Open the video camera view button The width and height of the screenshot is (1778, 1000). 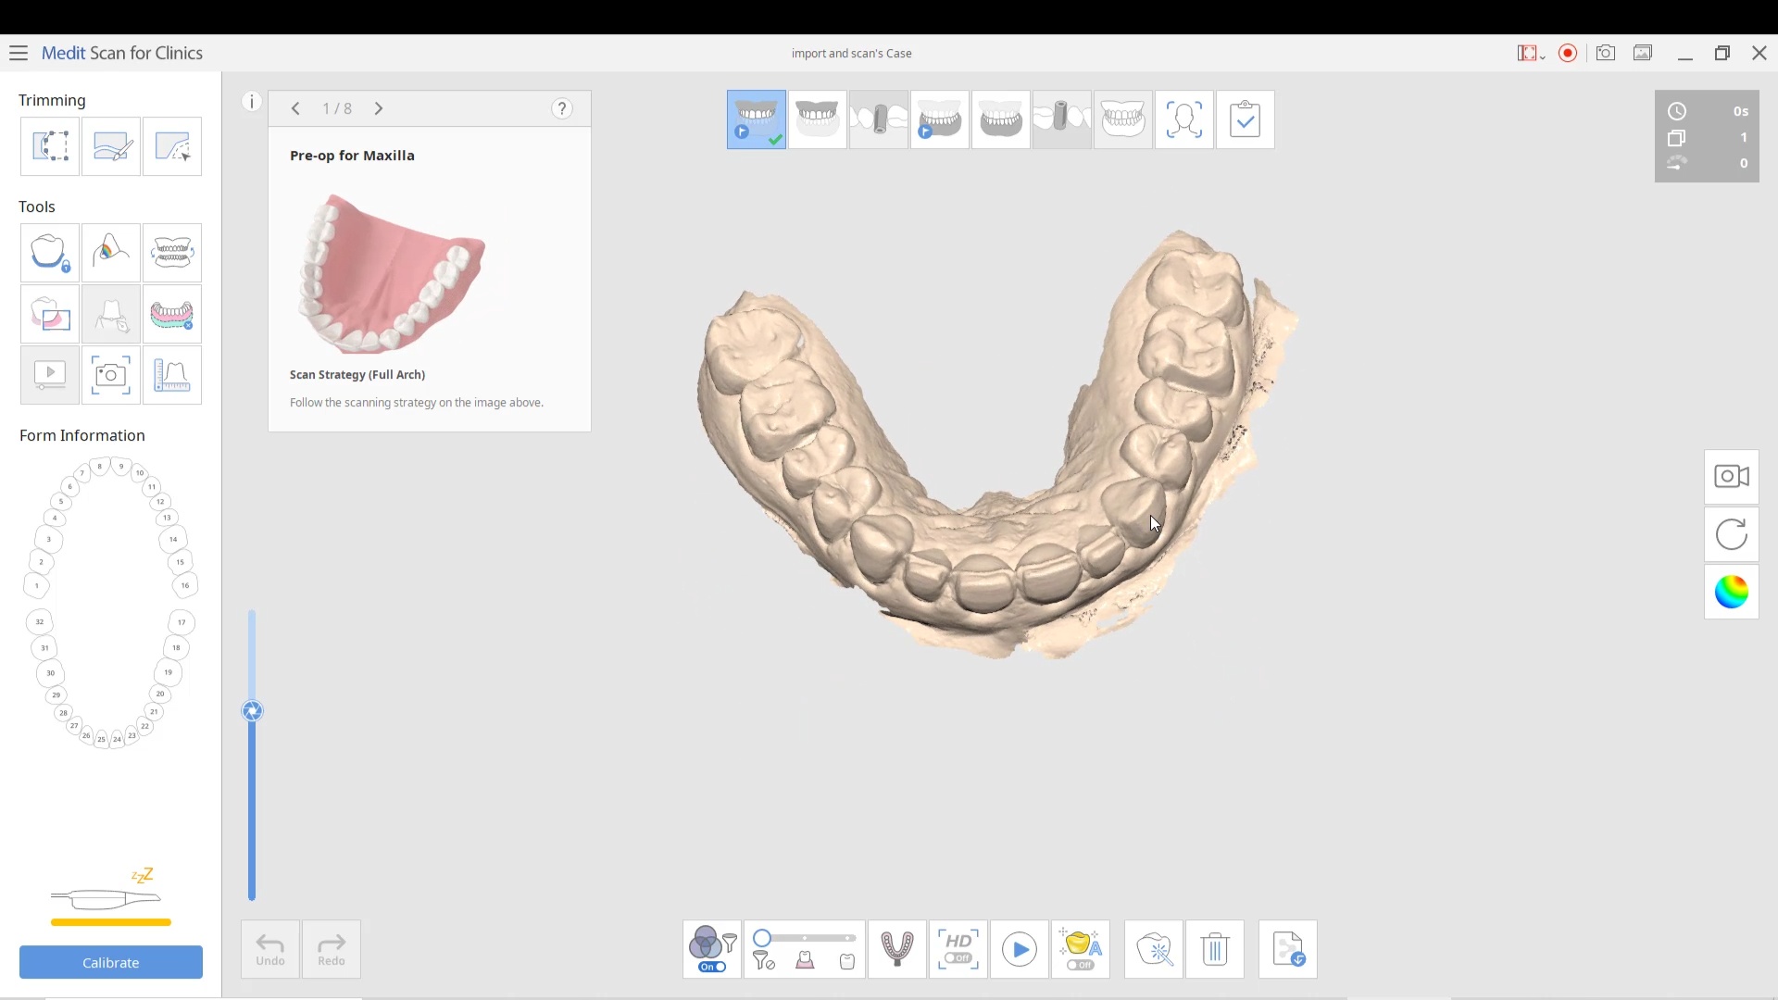point(1731,477)
